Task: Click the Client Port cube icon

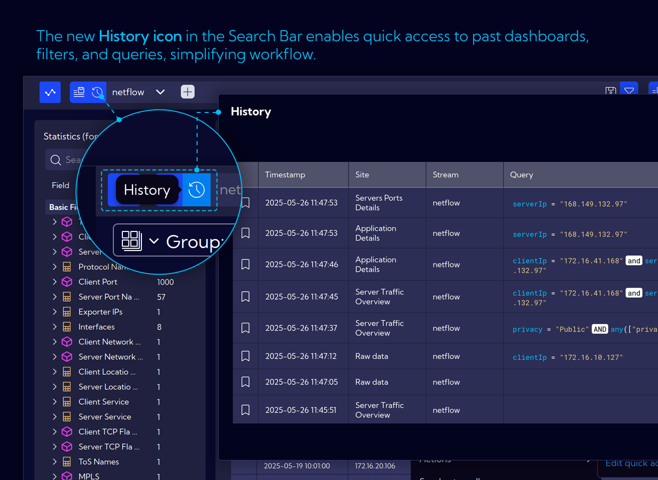Action: click(67, 282)
